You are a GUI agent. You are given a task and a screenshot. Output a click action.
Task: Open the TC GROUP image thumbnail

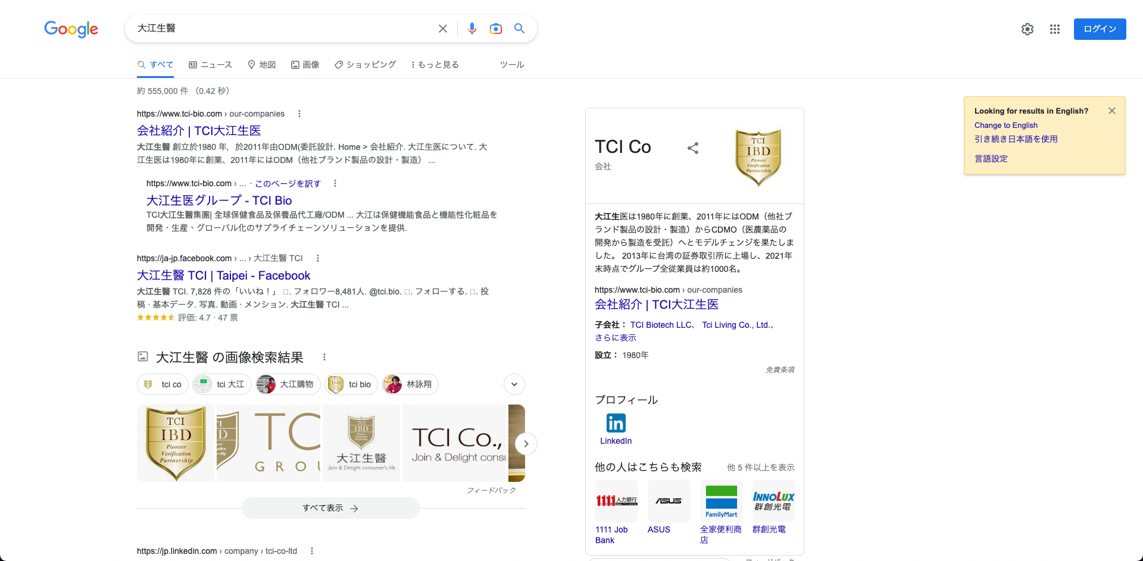coord(268,443)
